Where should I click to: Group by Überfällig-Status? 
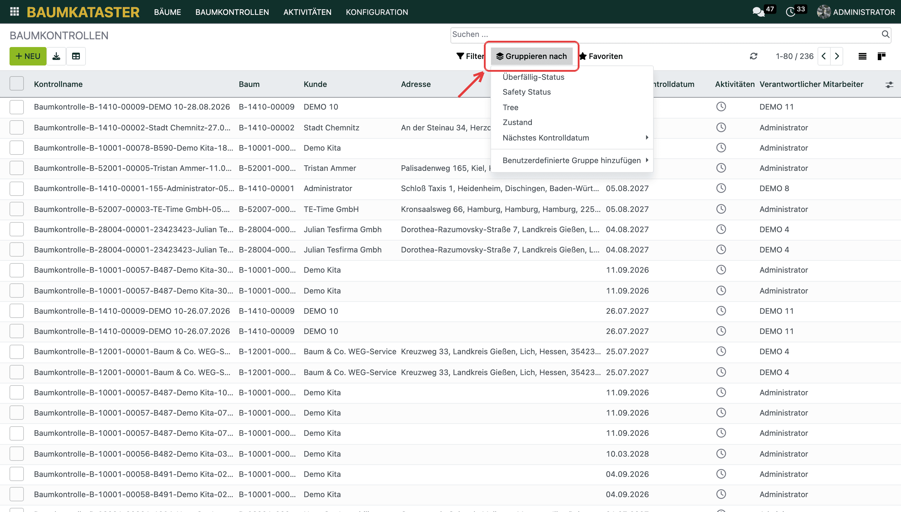[x=572, y=77]
